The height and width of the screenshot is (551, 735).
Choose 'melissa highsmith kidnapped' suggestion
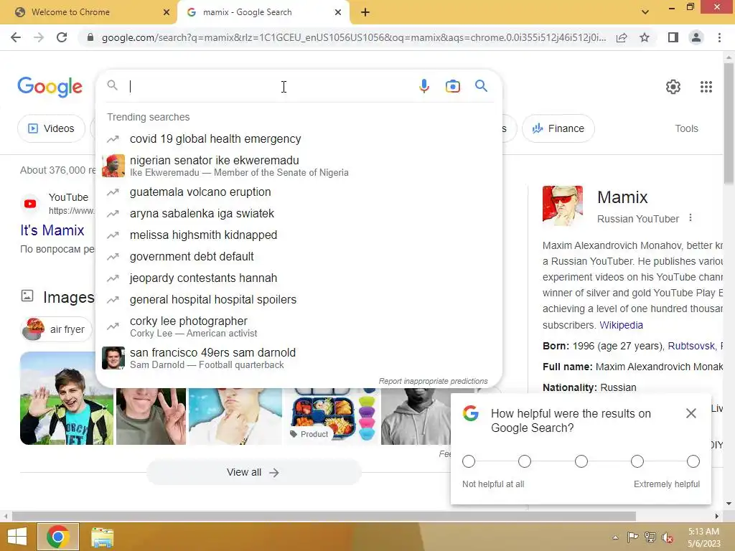point(299,235)
